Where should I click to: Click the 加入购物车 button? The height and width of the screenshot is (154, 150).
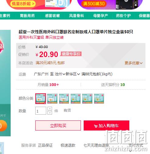point(106,126)
